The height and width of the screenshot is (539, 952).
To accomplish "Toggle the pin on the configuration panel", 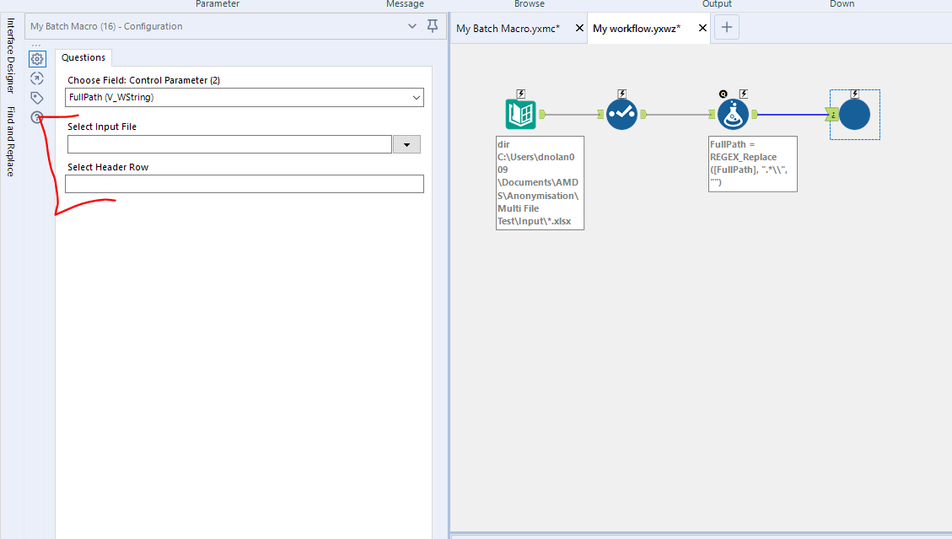I will coord(433,26).
